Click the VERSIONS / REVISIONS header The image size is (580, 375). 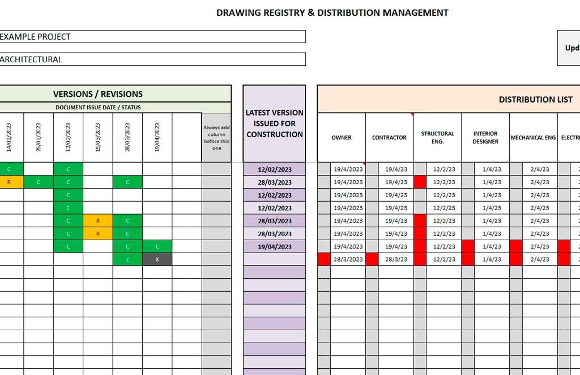click(97, 93)
